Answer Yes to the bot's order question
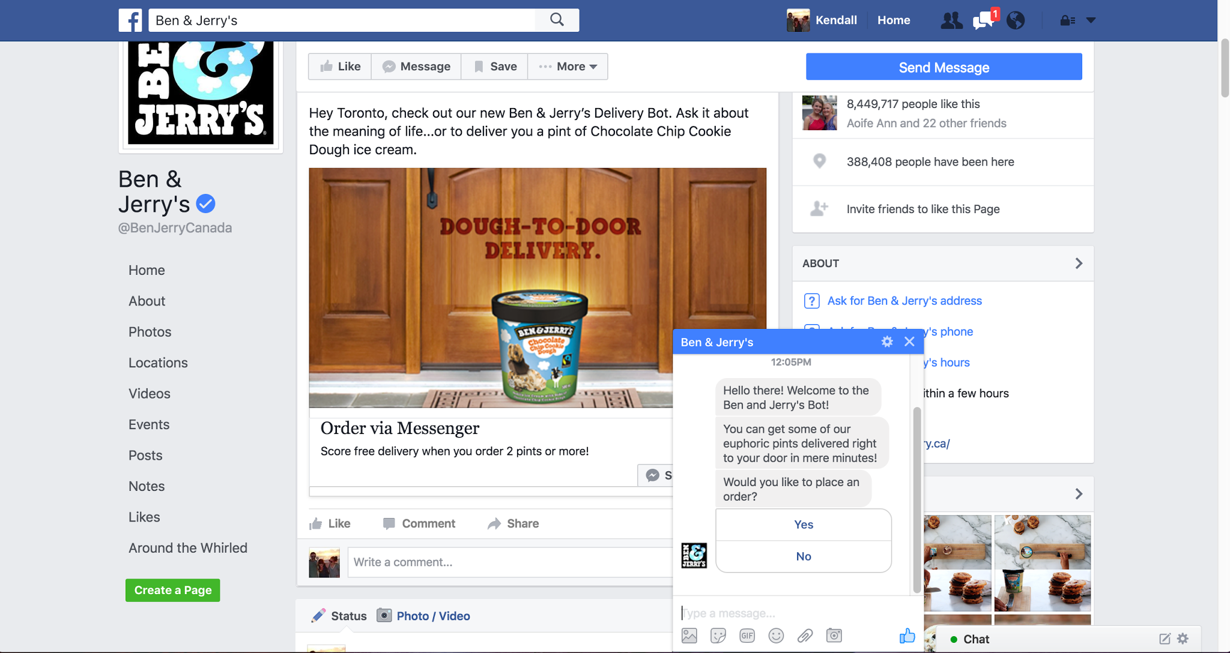This screenshot has height=653, width=1230. click(803, 525)
